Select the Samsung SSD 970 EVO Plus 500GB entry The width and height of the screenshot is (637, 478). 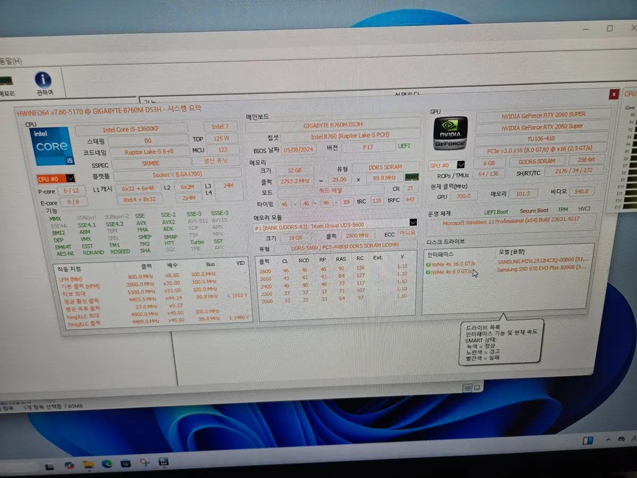click(x=541, y=269)
